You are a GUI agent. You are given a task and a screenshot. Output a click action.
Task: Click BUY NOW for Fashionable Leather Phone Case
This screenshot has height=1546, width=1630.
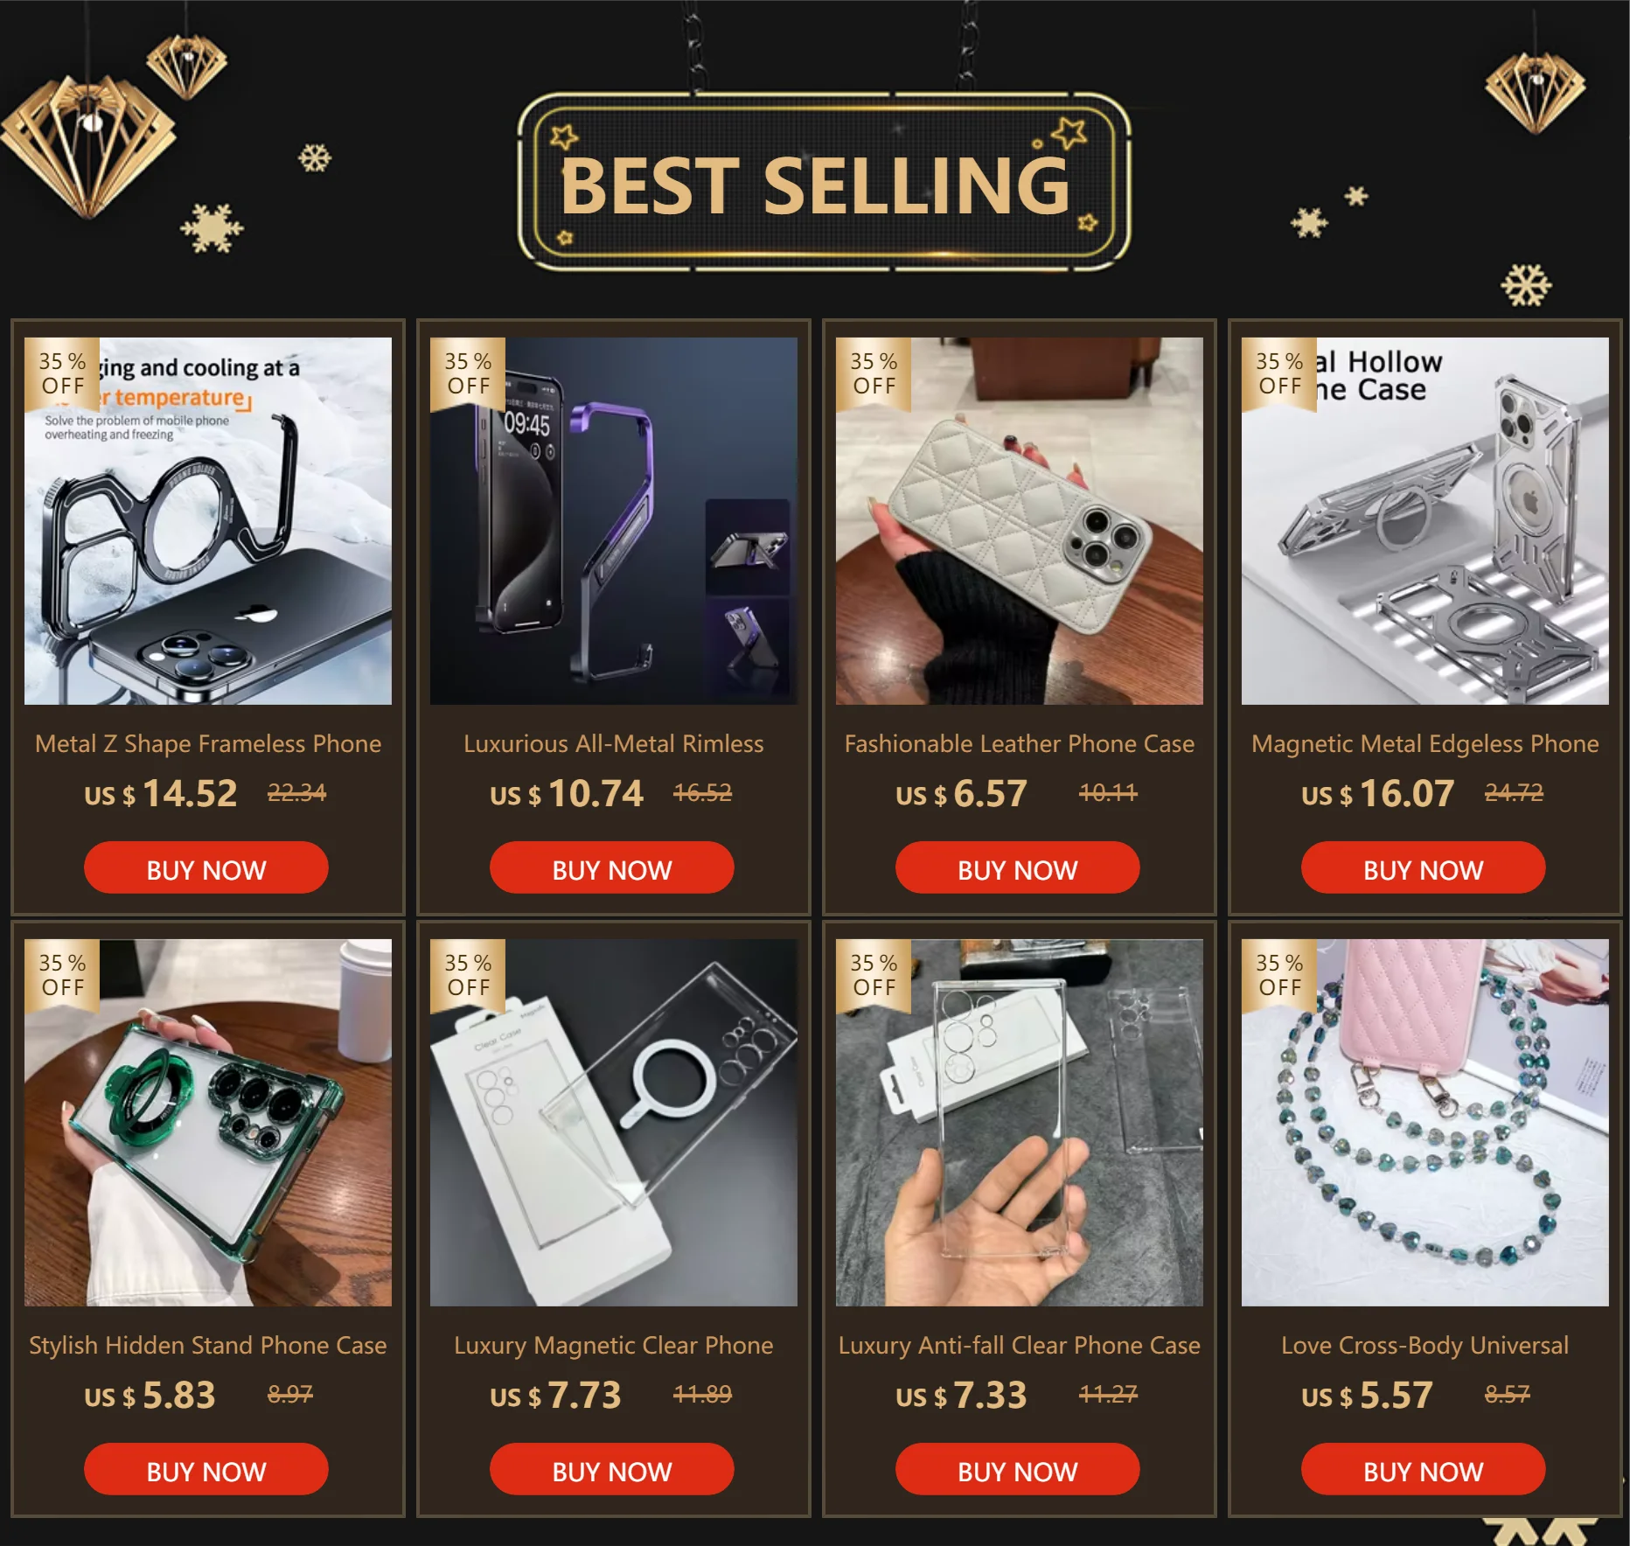pyautogui.click(x=1018, y=867)
